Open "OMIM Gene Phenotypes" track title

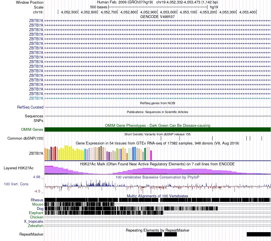click(157, 125)
